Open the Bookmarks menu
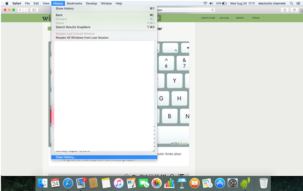The image size is (303, 191). [74, 3]
